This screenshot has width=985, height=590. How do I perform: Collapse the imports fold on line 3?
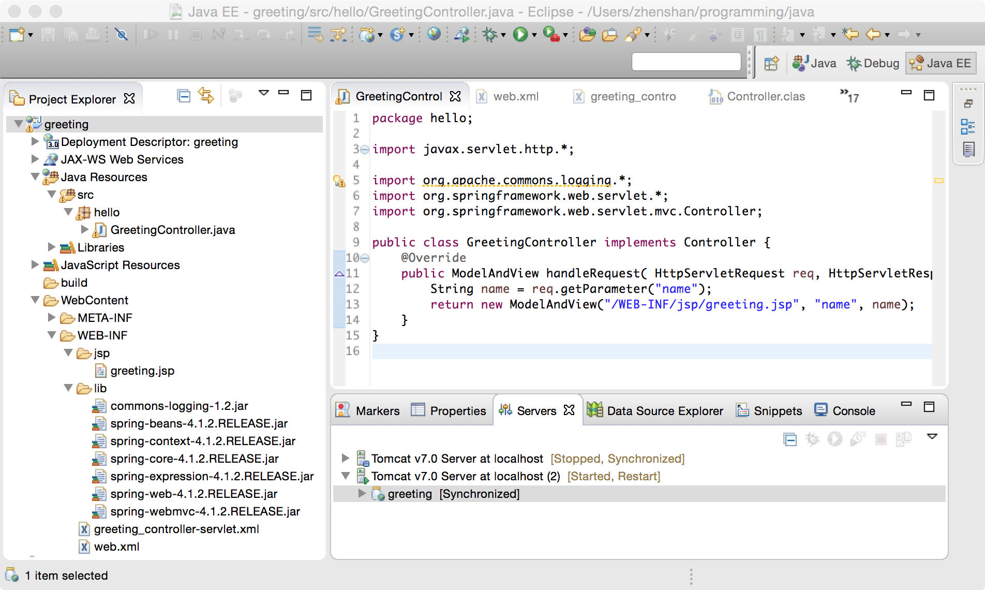365,150
